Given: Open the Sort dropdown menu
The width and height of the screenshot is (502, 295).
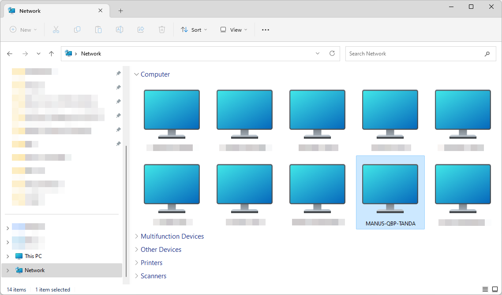Looking at the screenshot, I should pos(194,29).
